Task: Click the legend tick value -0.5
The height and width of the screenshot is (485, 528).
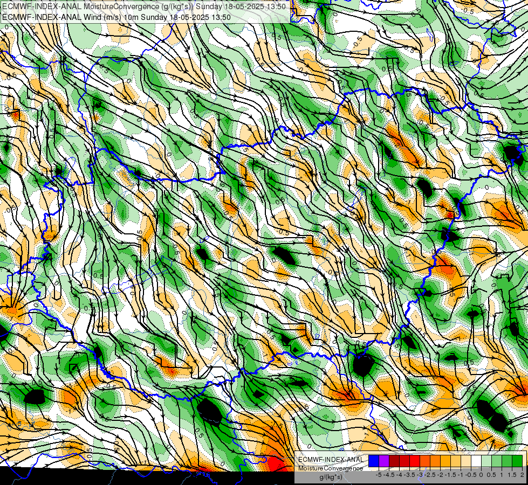Action: (471, 475)
